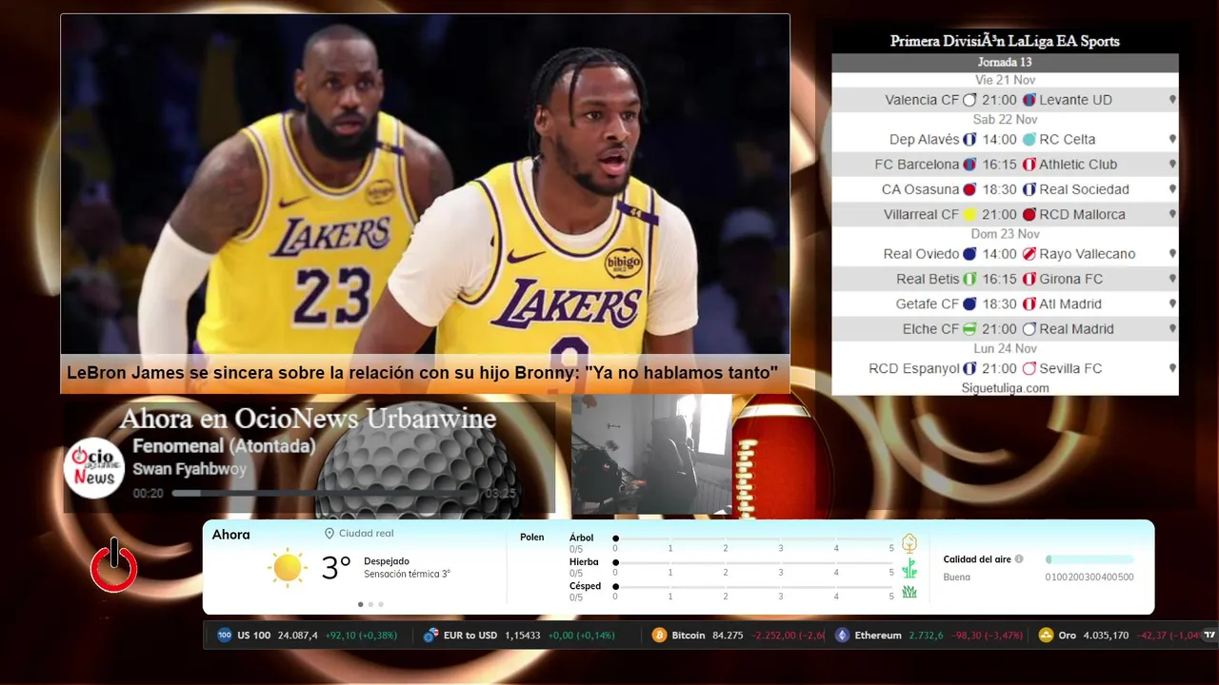Click the FC Barcelona crest icon
This screenshot has width=1219, height=685.
click(x=969, y=165)
